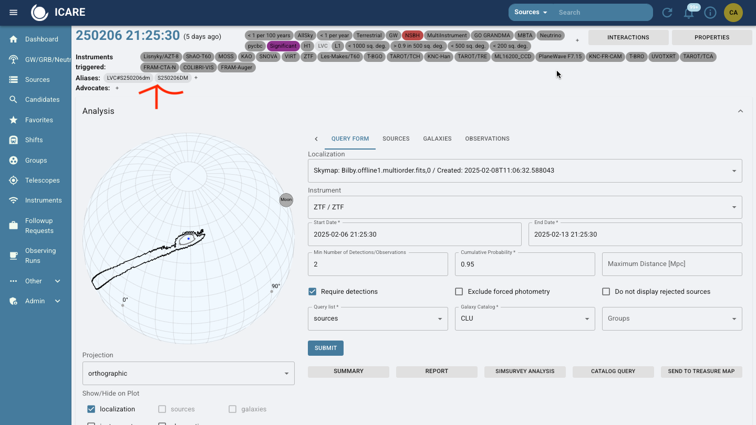Go to Telescopes in sidebar
The image size is (756, 425).
[42, 180]
